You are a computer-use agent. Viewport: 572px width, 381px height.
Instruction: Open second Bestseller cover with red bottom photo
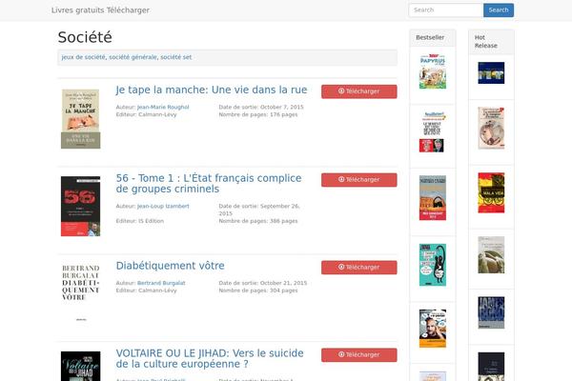point(433,132)
